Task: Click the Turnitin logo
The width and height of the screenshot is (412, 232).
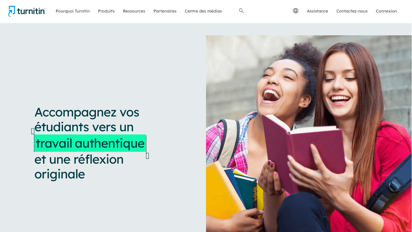Action: [x=27, y=11]
